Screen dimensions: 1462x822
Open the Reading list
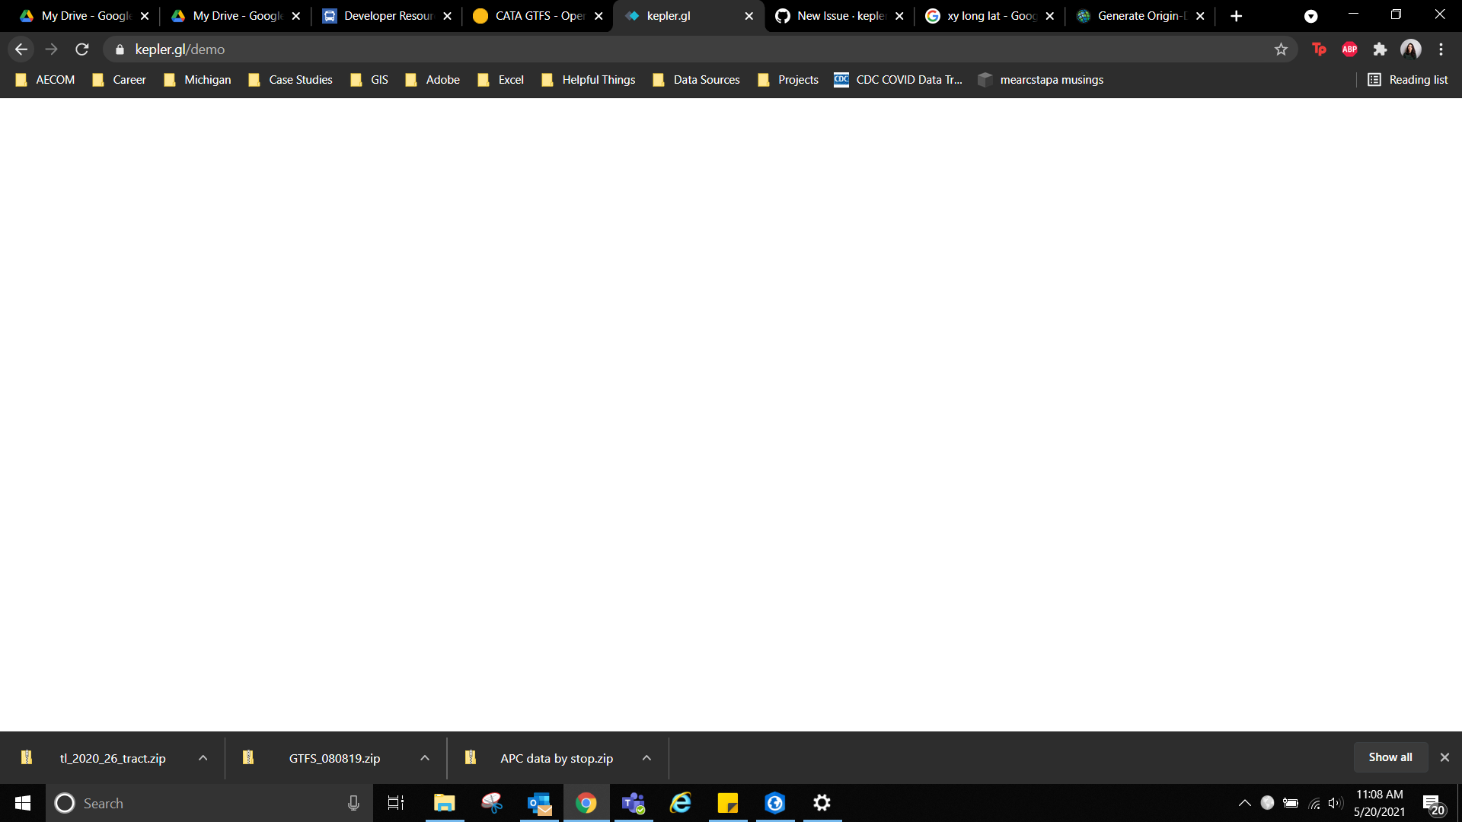click(1408, 80)
